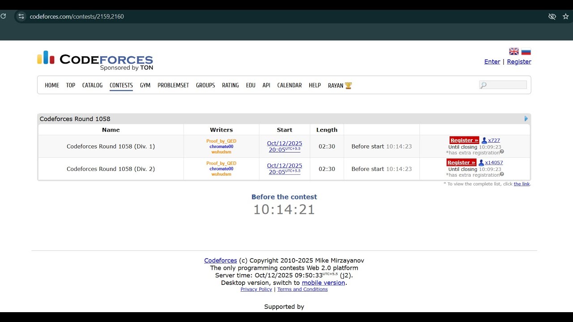573x322 pixels.
Task: Switch language using the Russian flag
Action: click(526, 51)
